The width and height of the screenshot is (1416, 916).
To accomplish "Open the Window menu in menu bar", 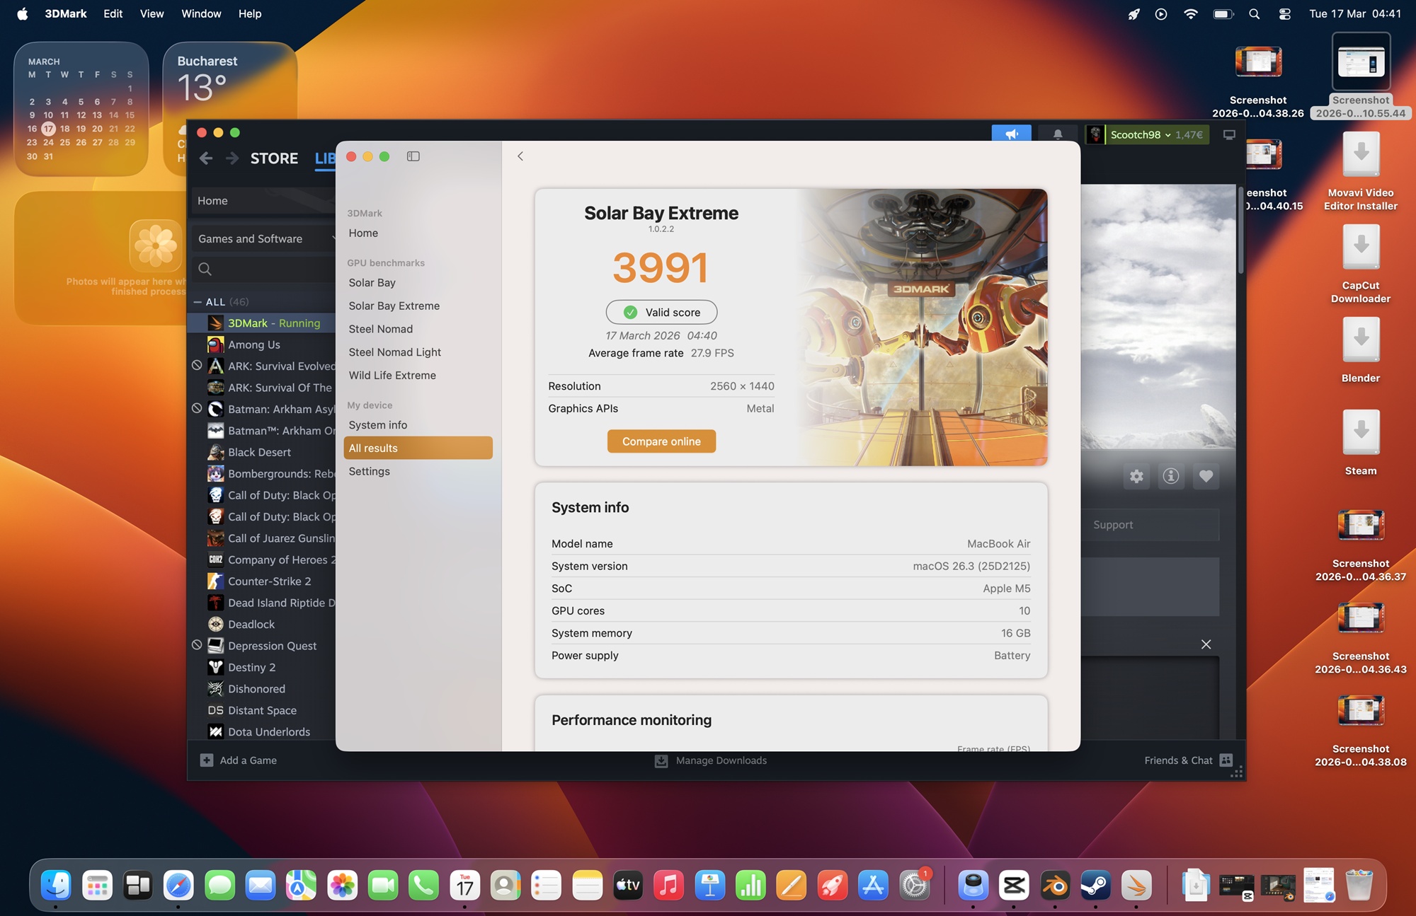I will (x=201, y=13).
